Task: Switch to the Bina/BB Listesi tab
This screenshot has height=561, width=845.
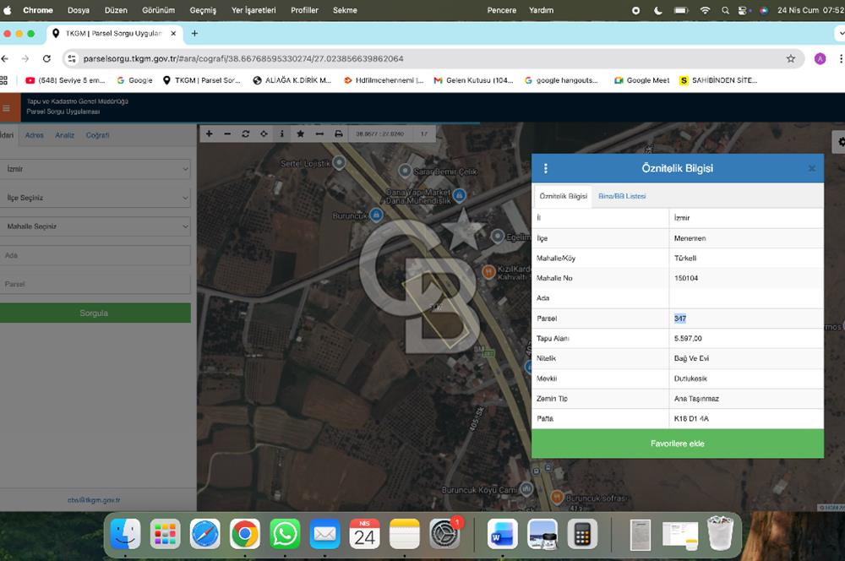Action: (x=622, y=196)
